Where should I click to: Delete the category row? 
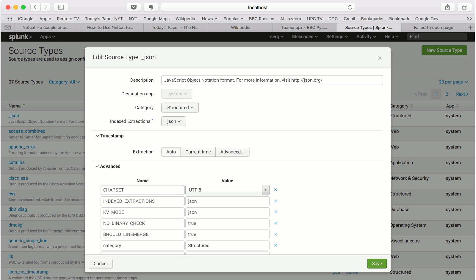(275, 245)
